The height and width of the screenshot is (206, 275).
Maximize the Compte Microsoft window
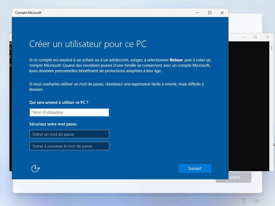click(x=209, y=13)
